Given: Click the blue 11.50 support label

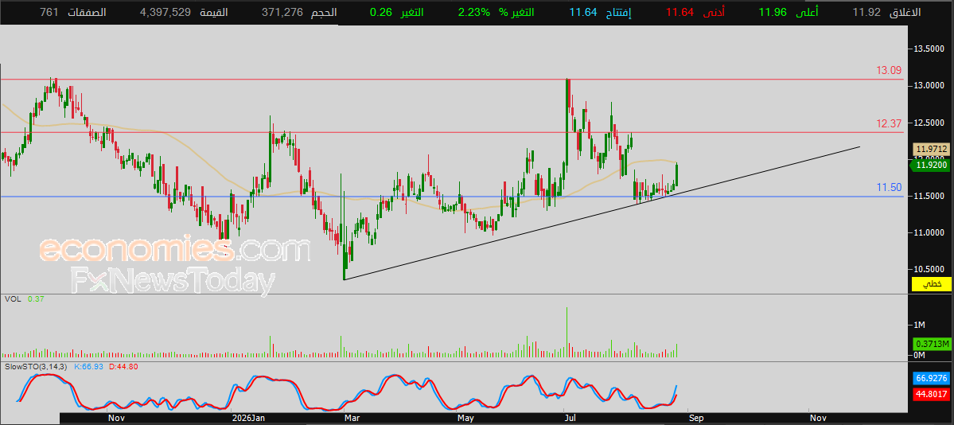Looking at the screenshot, I should pos(889,188).
